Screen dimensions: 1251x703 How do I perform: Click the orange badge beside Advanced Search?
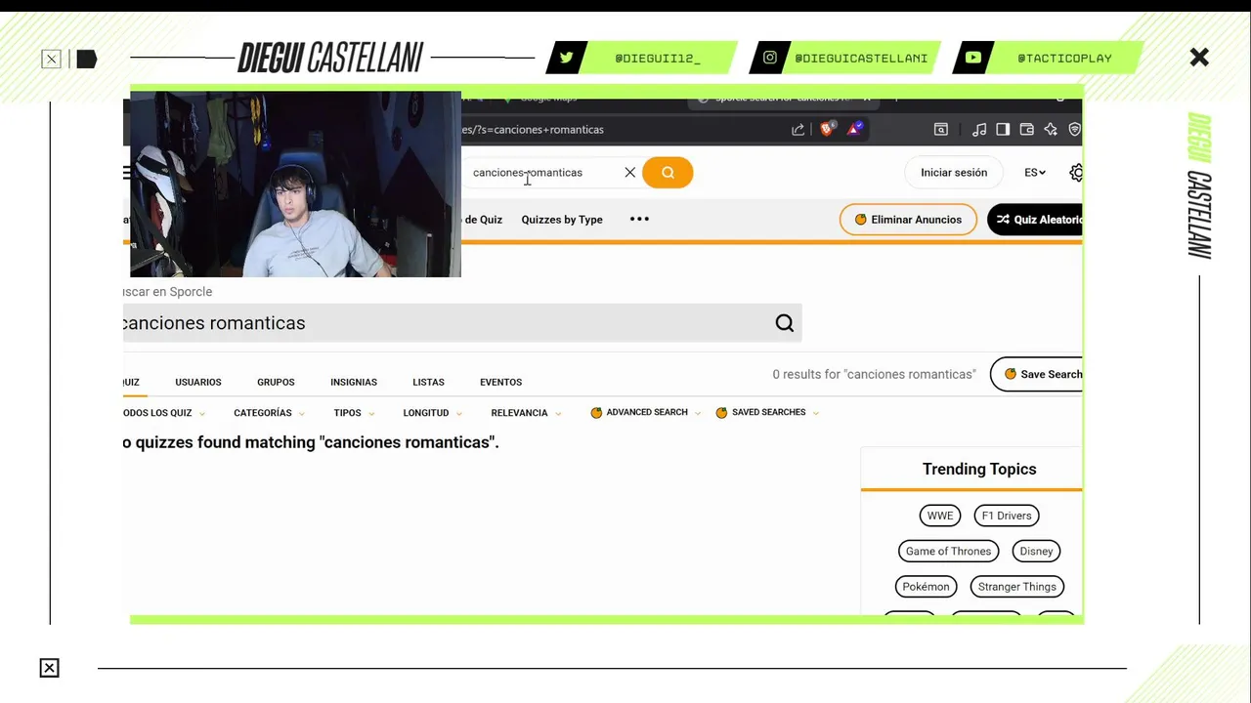(596, 413)
